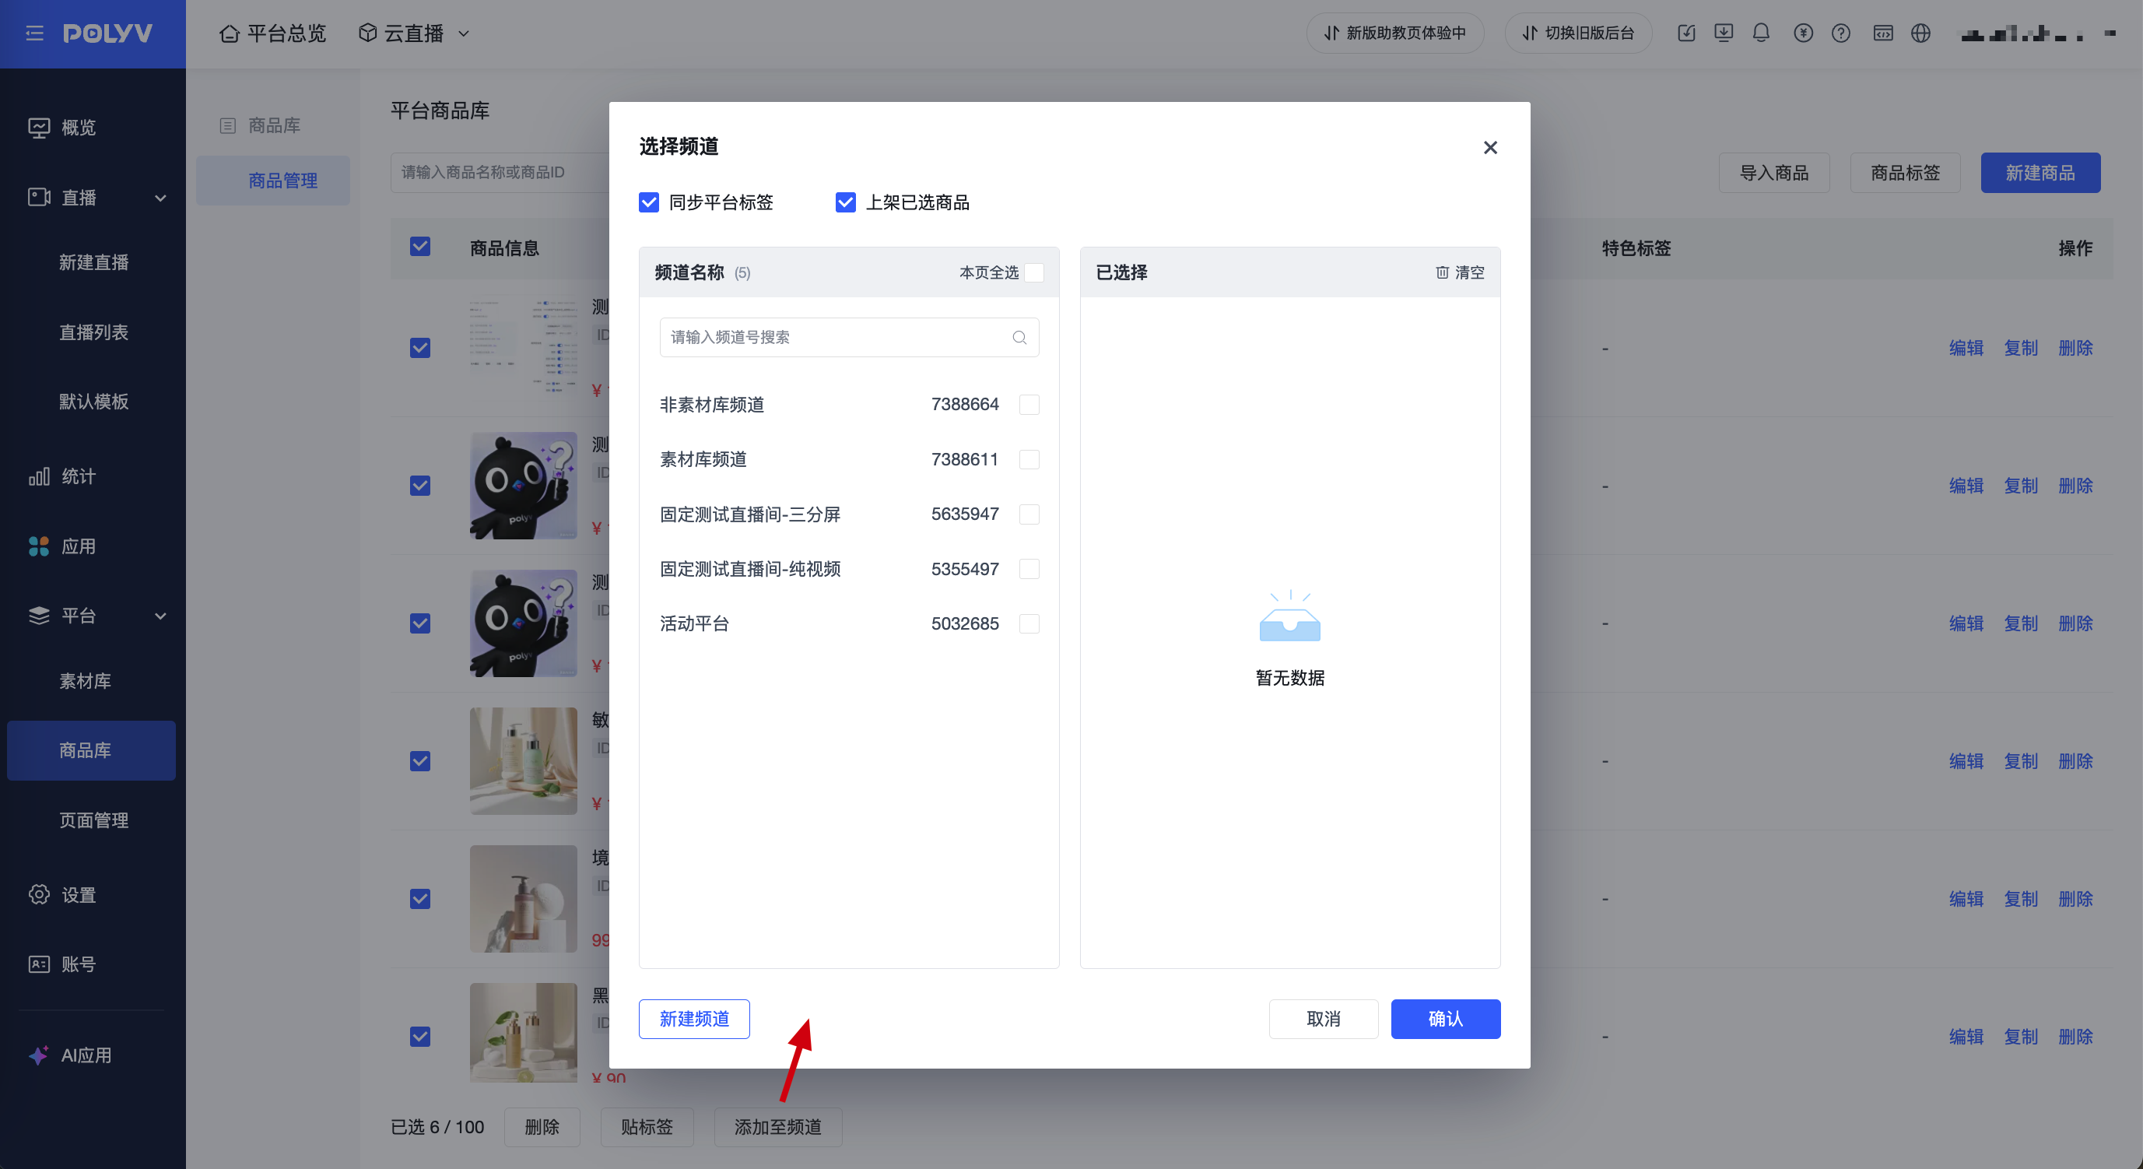
Task: Click the 新建商品 button
Action: (x=2040, y=173)
